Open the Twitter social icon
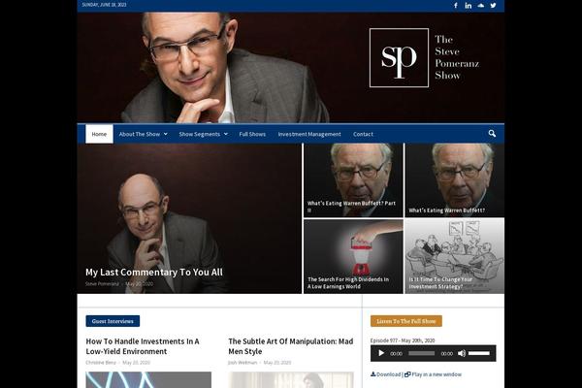This screenshot has height=388, width=582. (x=493, y=5)
